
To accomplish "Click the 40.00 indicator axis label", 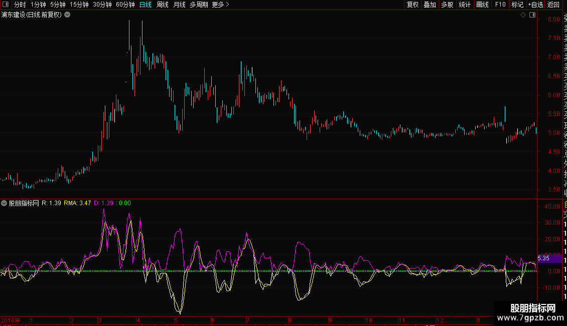I will click(552, 206).
